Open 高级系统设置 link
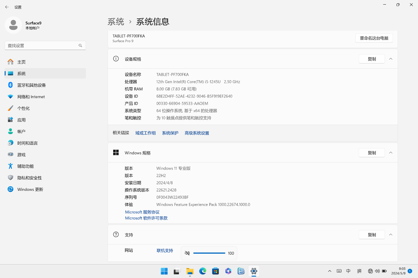Screen dimensions: 418x278 tap(197, 133)
